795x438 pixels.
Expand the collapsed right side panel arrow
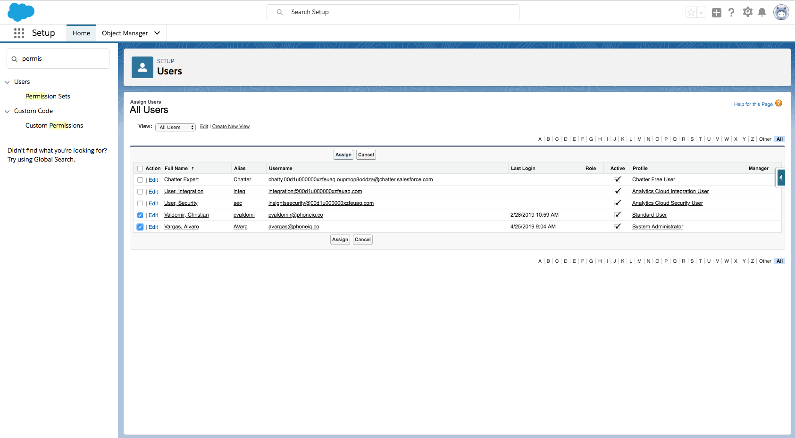click(x=781, y=178)
